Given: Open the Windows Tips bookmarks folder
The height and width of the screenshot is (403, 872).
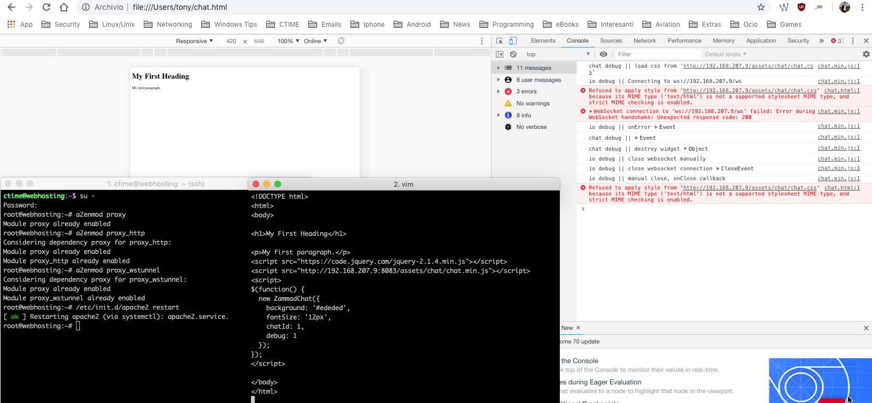Looking at the screenshot, I should (229, 24).
